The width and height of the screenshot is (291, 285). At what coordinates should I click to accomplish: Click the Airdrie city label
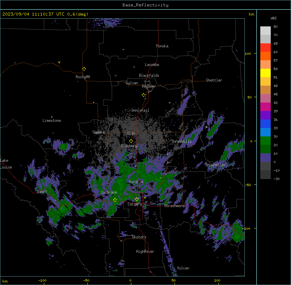[x=136, y=182]
